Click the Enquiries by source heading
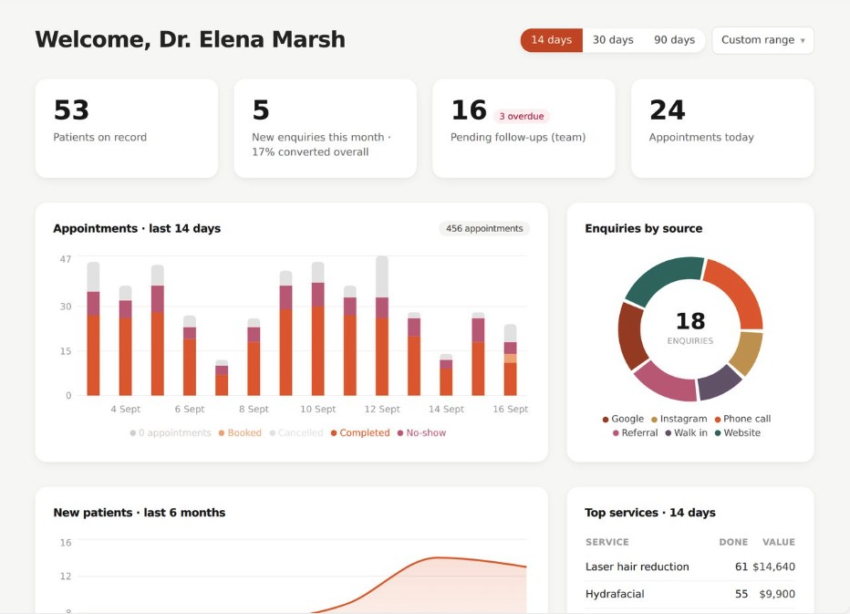The image size is (850, 614). point(644,228)
